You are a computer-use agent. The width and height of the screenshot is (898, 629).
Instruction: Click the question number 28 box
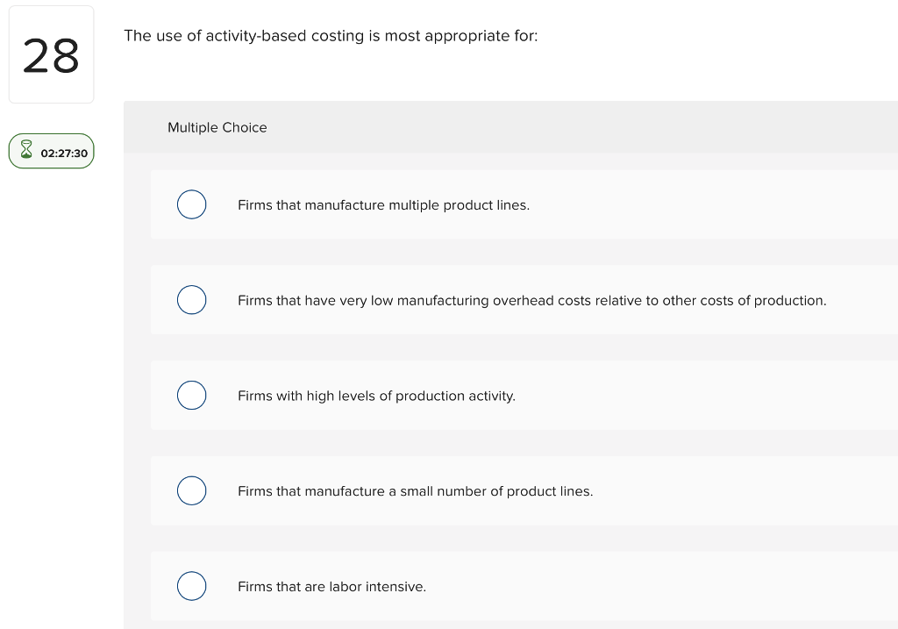click(x=51, y=55)
